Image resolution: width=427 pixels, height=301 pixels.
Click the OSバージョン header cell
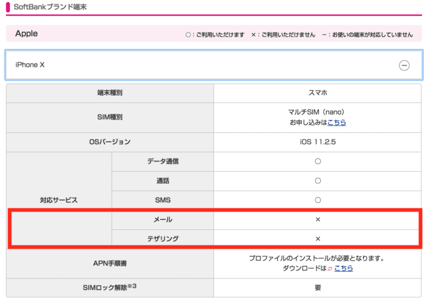pyautogui.click(x=110, y=142)
